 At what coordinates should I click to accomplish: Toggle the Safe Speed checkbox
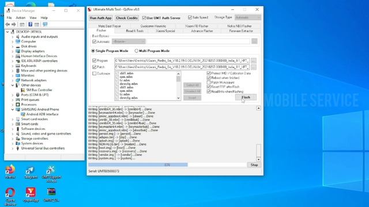point(190,17)
